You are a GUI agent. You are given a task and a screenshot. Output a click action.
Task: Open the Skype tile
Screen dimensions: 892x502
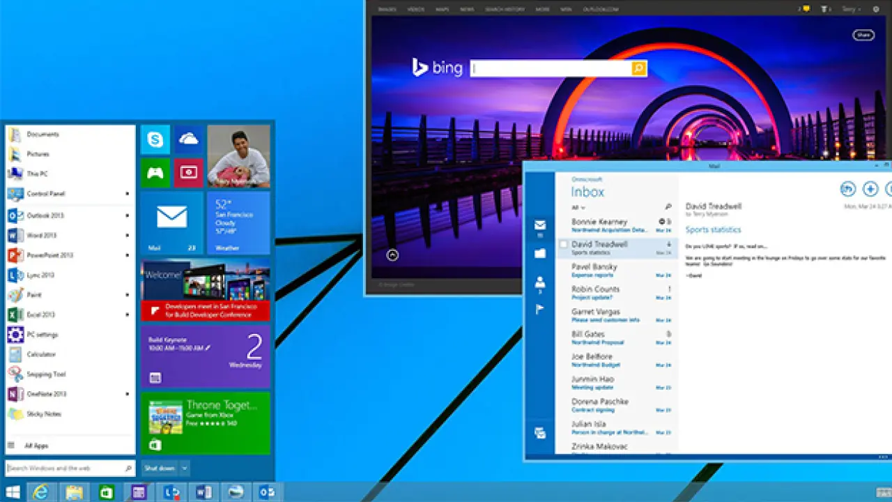click(155, 140)
